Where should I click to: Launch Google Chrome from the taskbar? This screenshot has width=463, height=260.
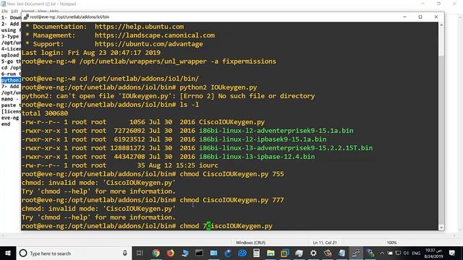156,253
